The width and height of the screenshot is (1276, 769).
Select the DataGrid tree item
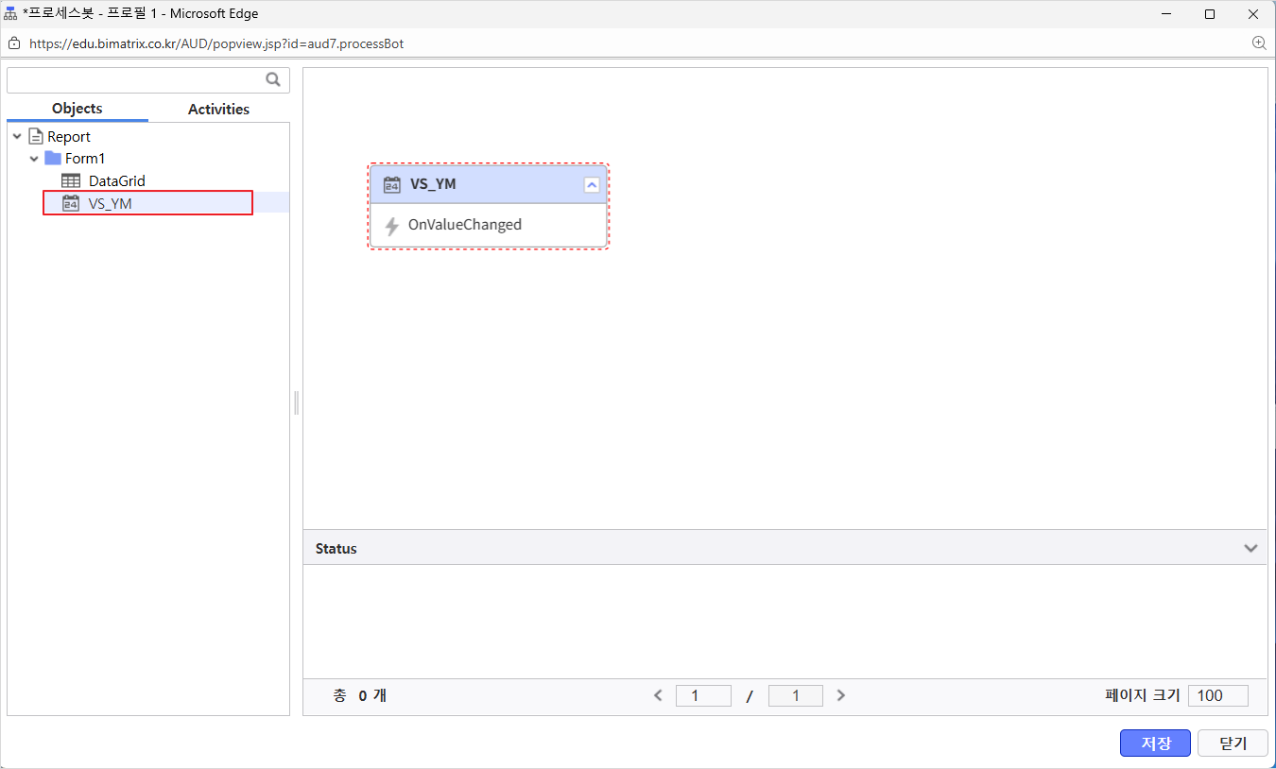pos(117,180)
